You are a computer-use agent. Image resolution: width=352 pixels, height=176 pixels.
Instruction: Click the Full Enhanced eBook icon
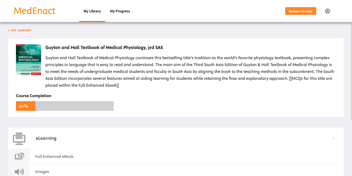(19, 156)
